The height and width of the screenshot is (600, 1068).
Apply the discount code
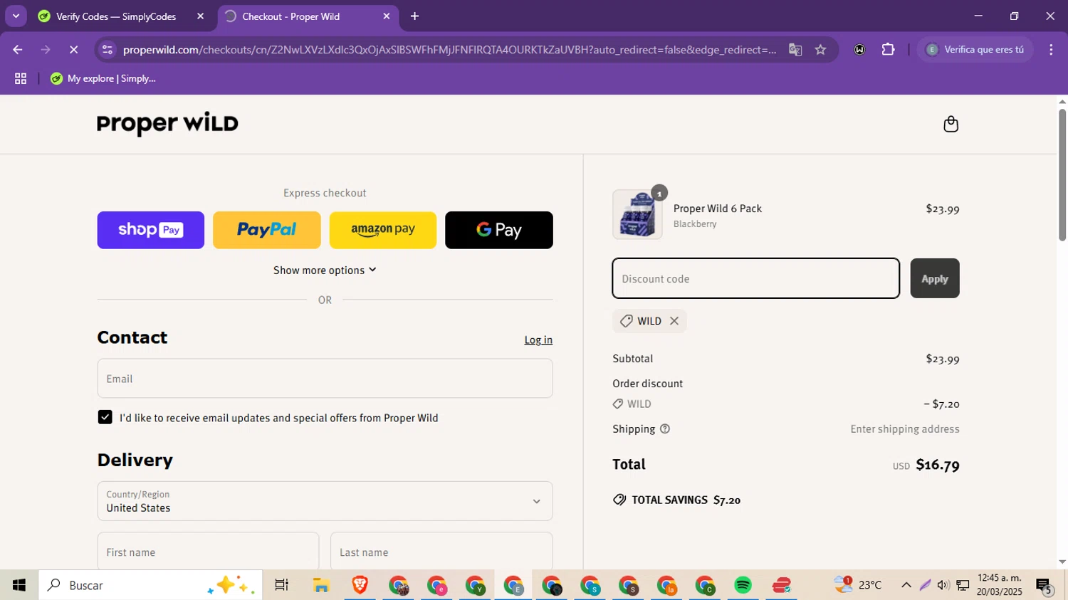pyautogui.click(x=935, y=278)
